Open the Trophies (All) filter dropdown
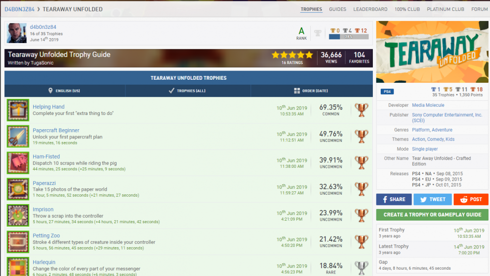The width and height of the screenshot is (490, 276). tap(188, 91)
